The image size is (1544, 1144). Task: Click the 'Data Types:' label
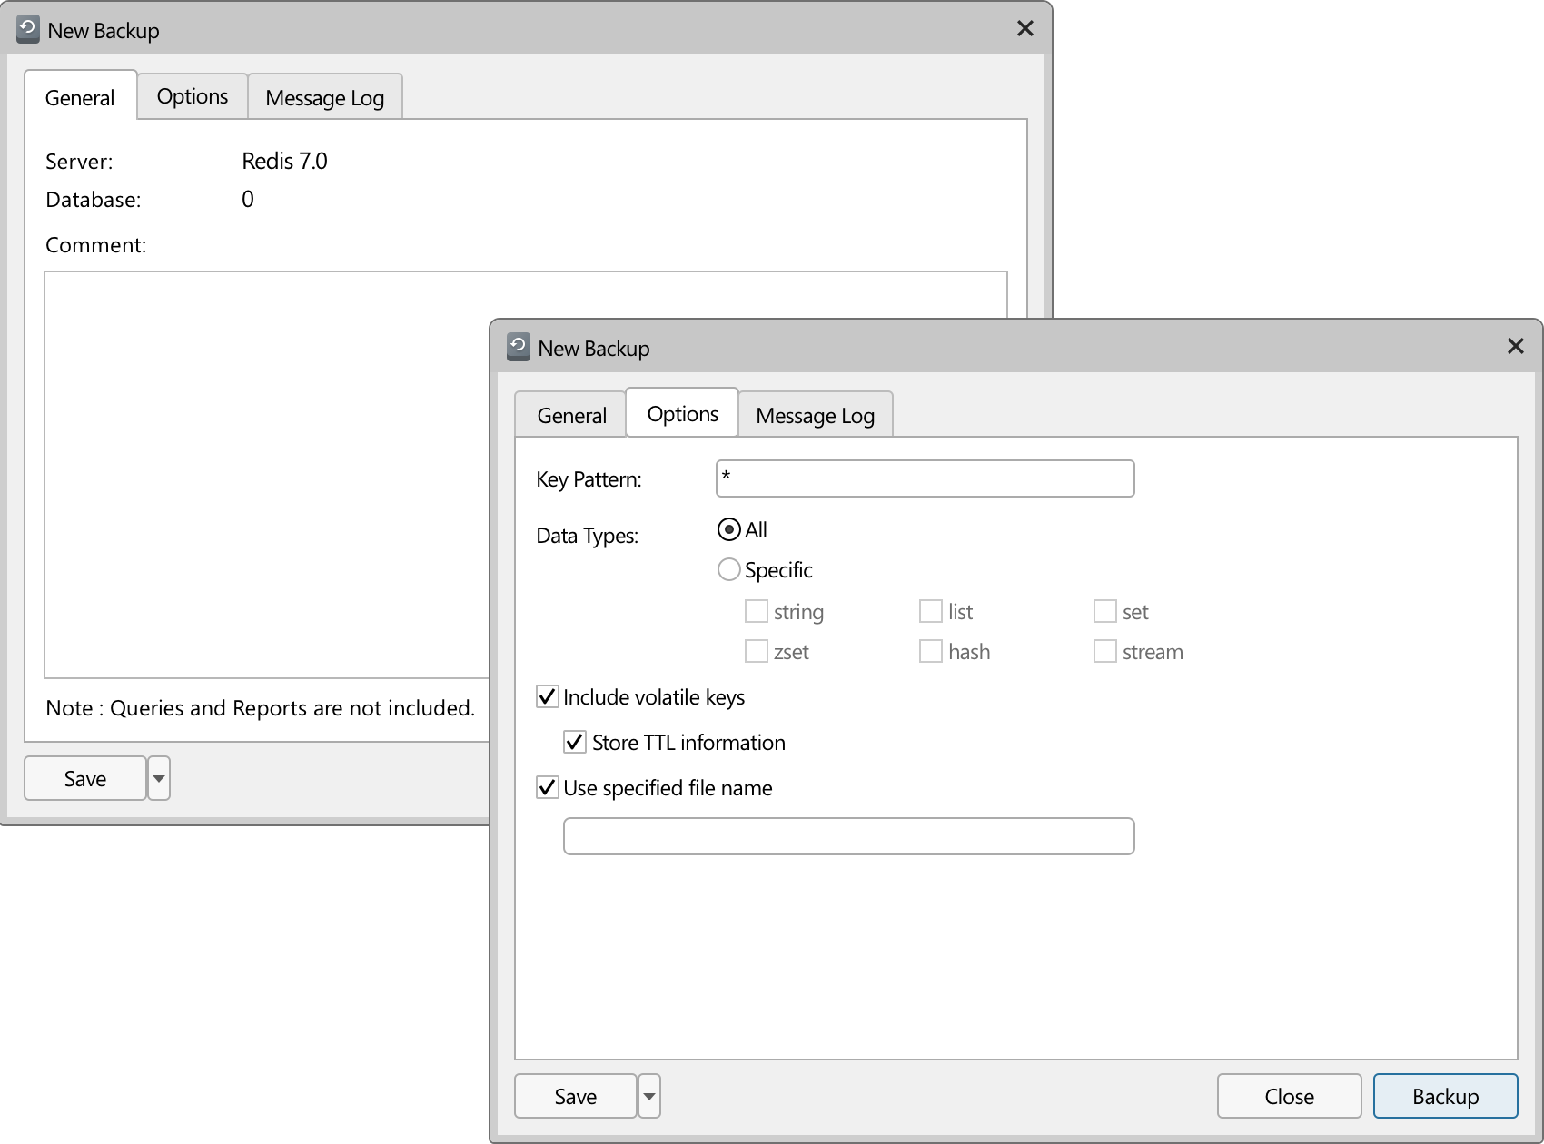tap(587, 535)
